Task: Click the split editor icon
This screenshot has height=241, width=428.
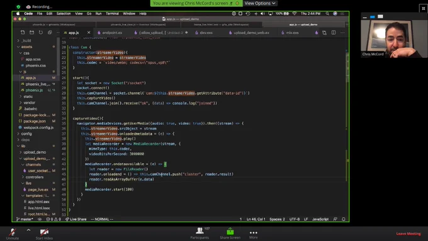Action: click(334, 33)
